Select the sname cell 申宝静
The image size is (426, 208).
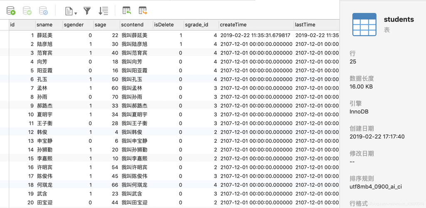coord(45,141)
